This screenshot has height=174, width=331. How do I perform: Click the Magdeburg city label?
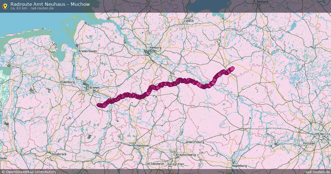239,166
